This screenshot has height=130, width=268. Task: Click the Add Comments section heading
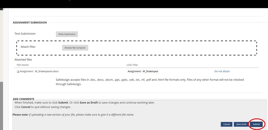pos(24,99)
